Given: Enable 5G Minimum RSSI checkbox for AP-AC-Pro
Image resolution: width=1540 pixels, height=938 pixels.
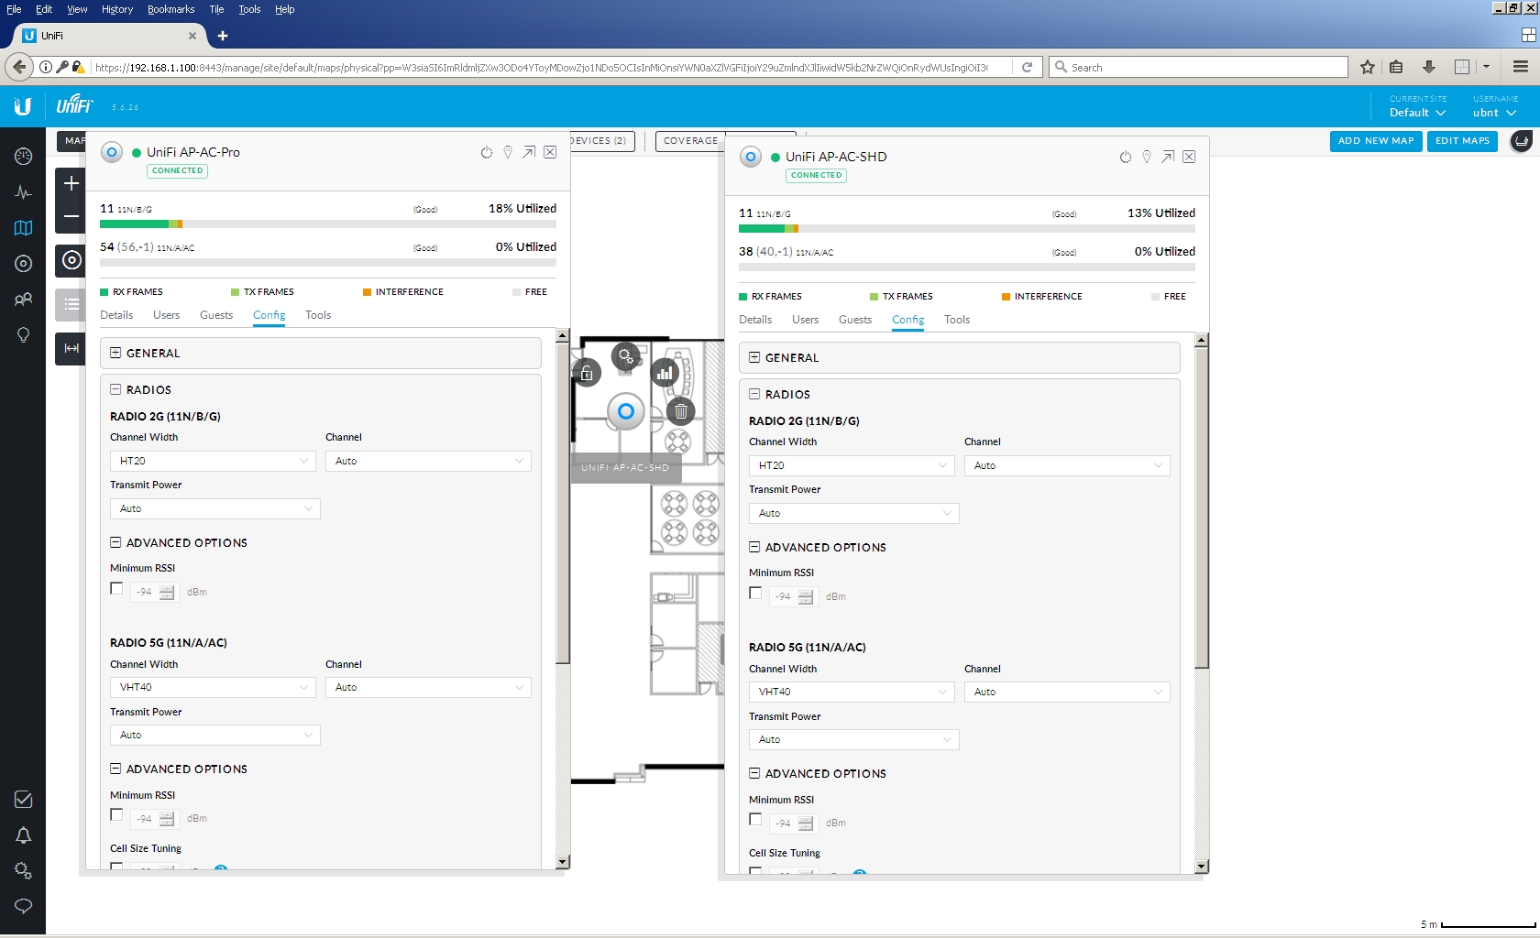Looking at the screenshot, I should (x=116, y=815).
